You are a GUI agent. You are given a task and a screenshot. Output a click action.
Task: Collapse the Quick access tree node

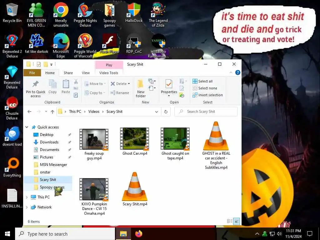coord(27,127)
